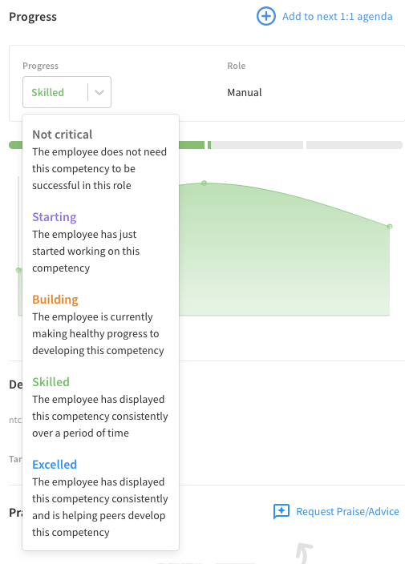Click the leftmost chart data point

coord(18,270)
